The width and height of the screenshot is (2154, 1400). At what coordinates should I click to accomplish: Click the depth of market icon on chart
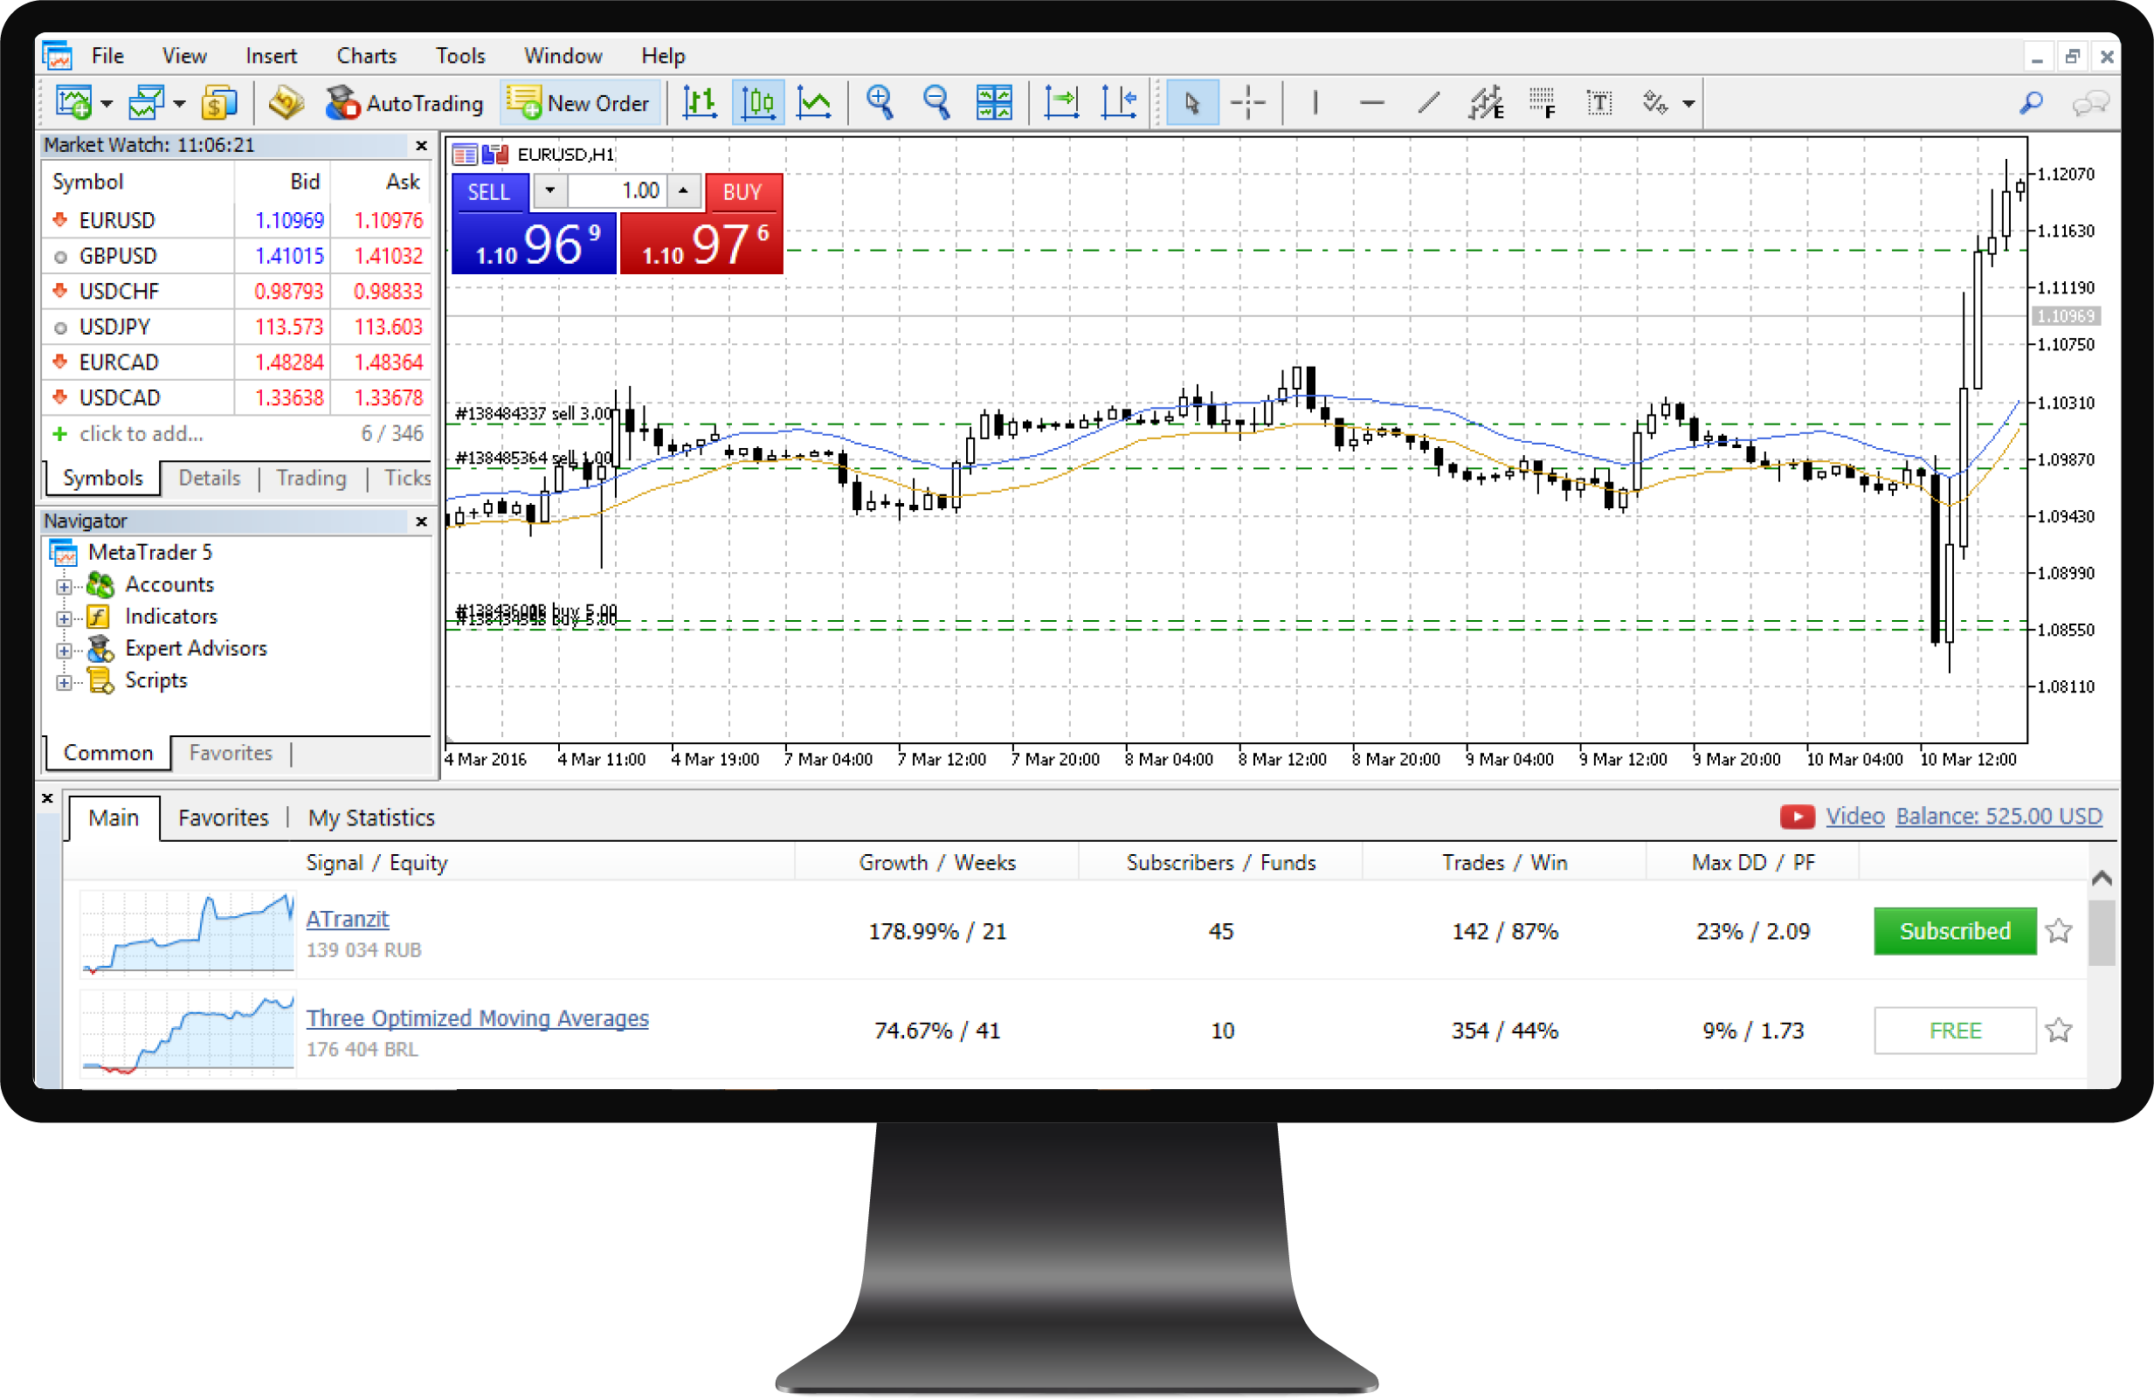tap(466, 155)
